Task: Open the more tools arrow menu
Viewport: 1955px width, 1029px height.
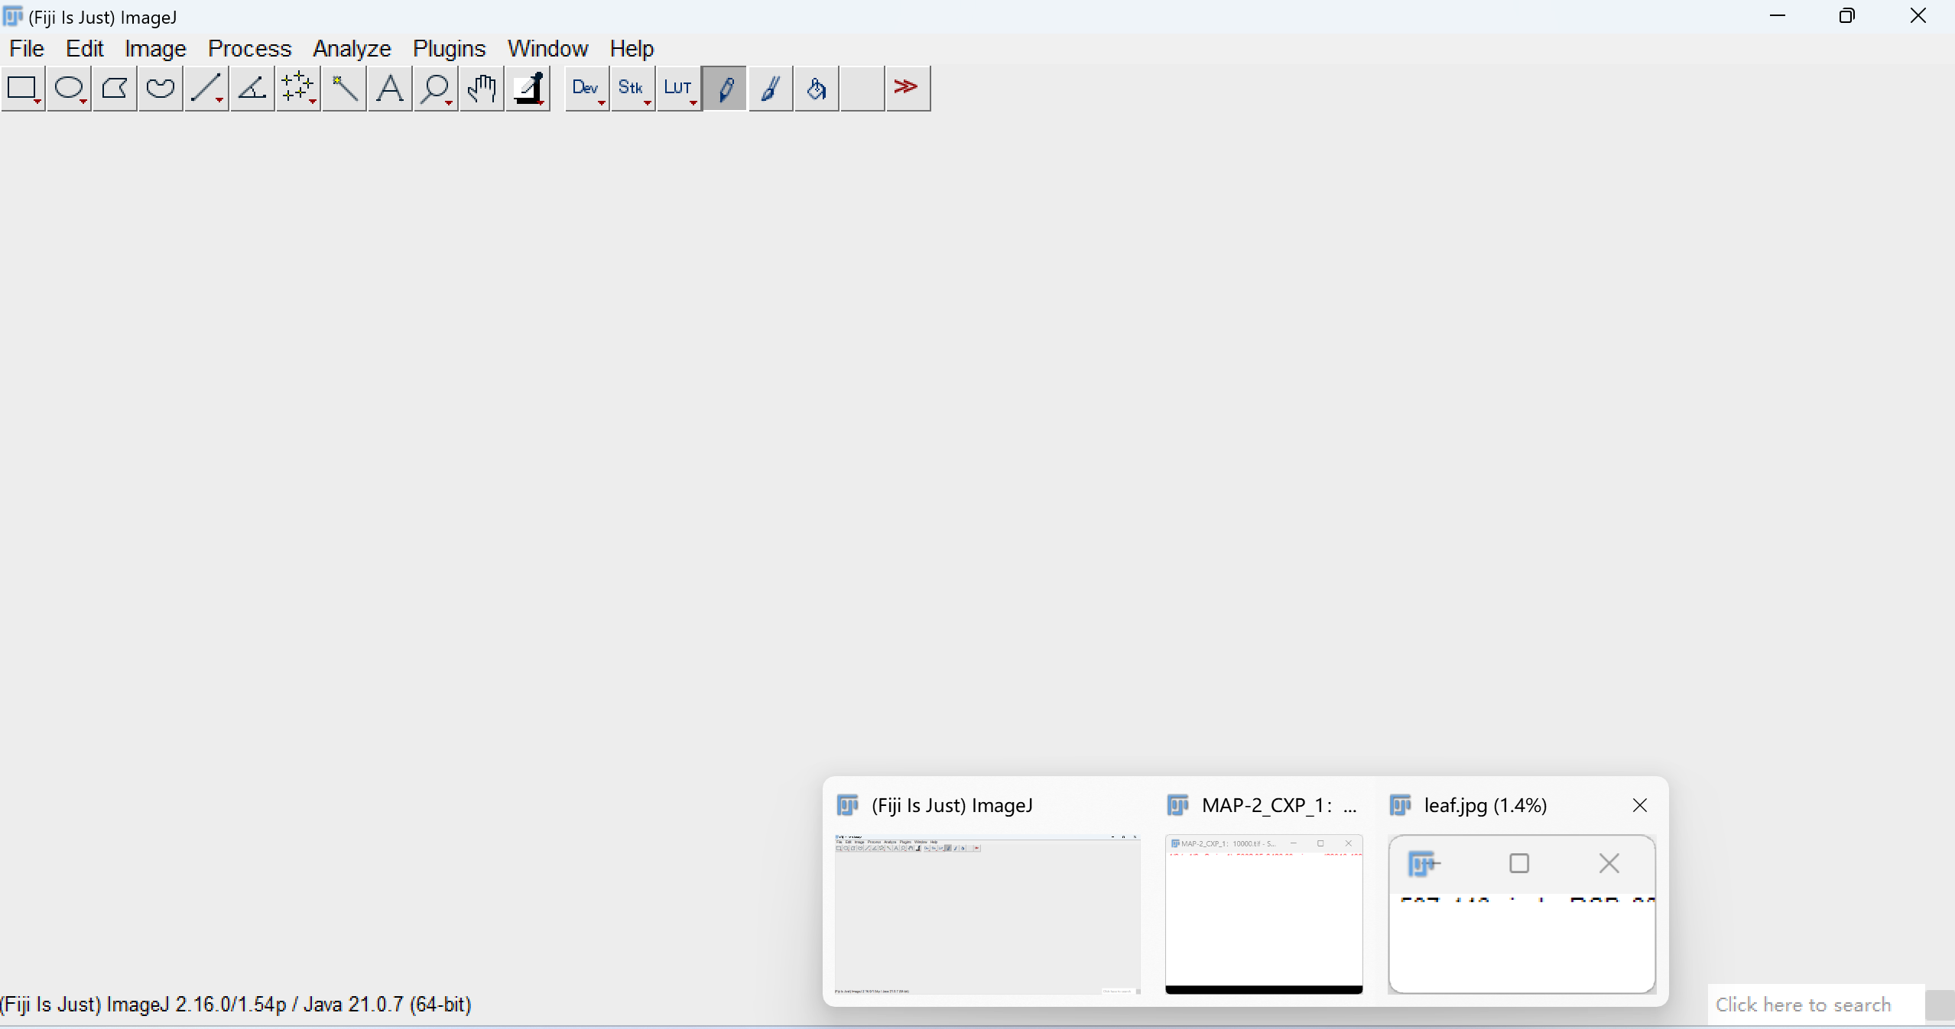Action: click(906, 89)
